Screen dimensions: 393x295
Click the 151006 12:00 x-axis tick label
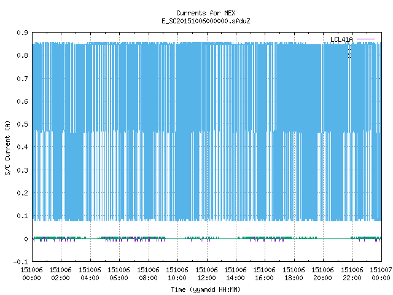click(x=206, y=274)
